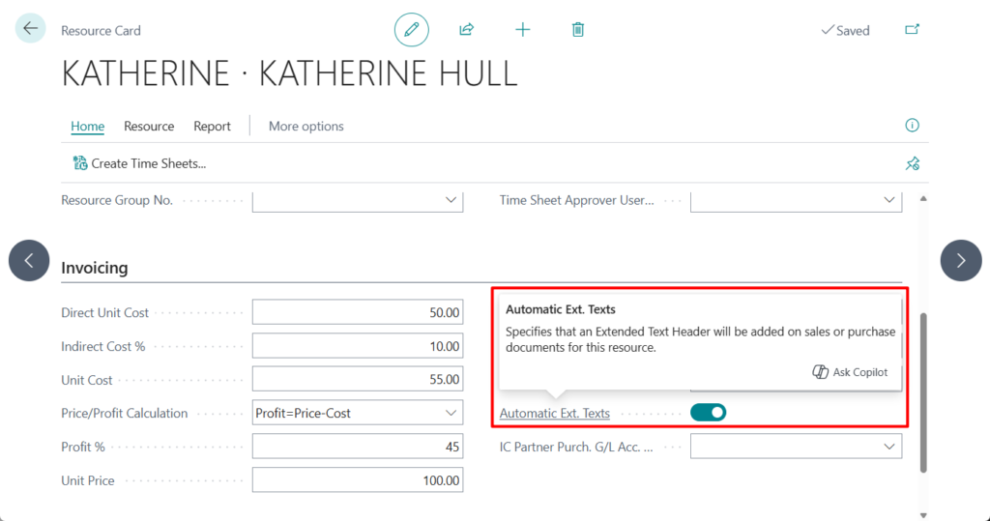Click the pin icon on action bar

912,163
